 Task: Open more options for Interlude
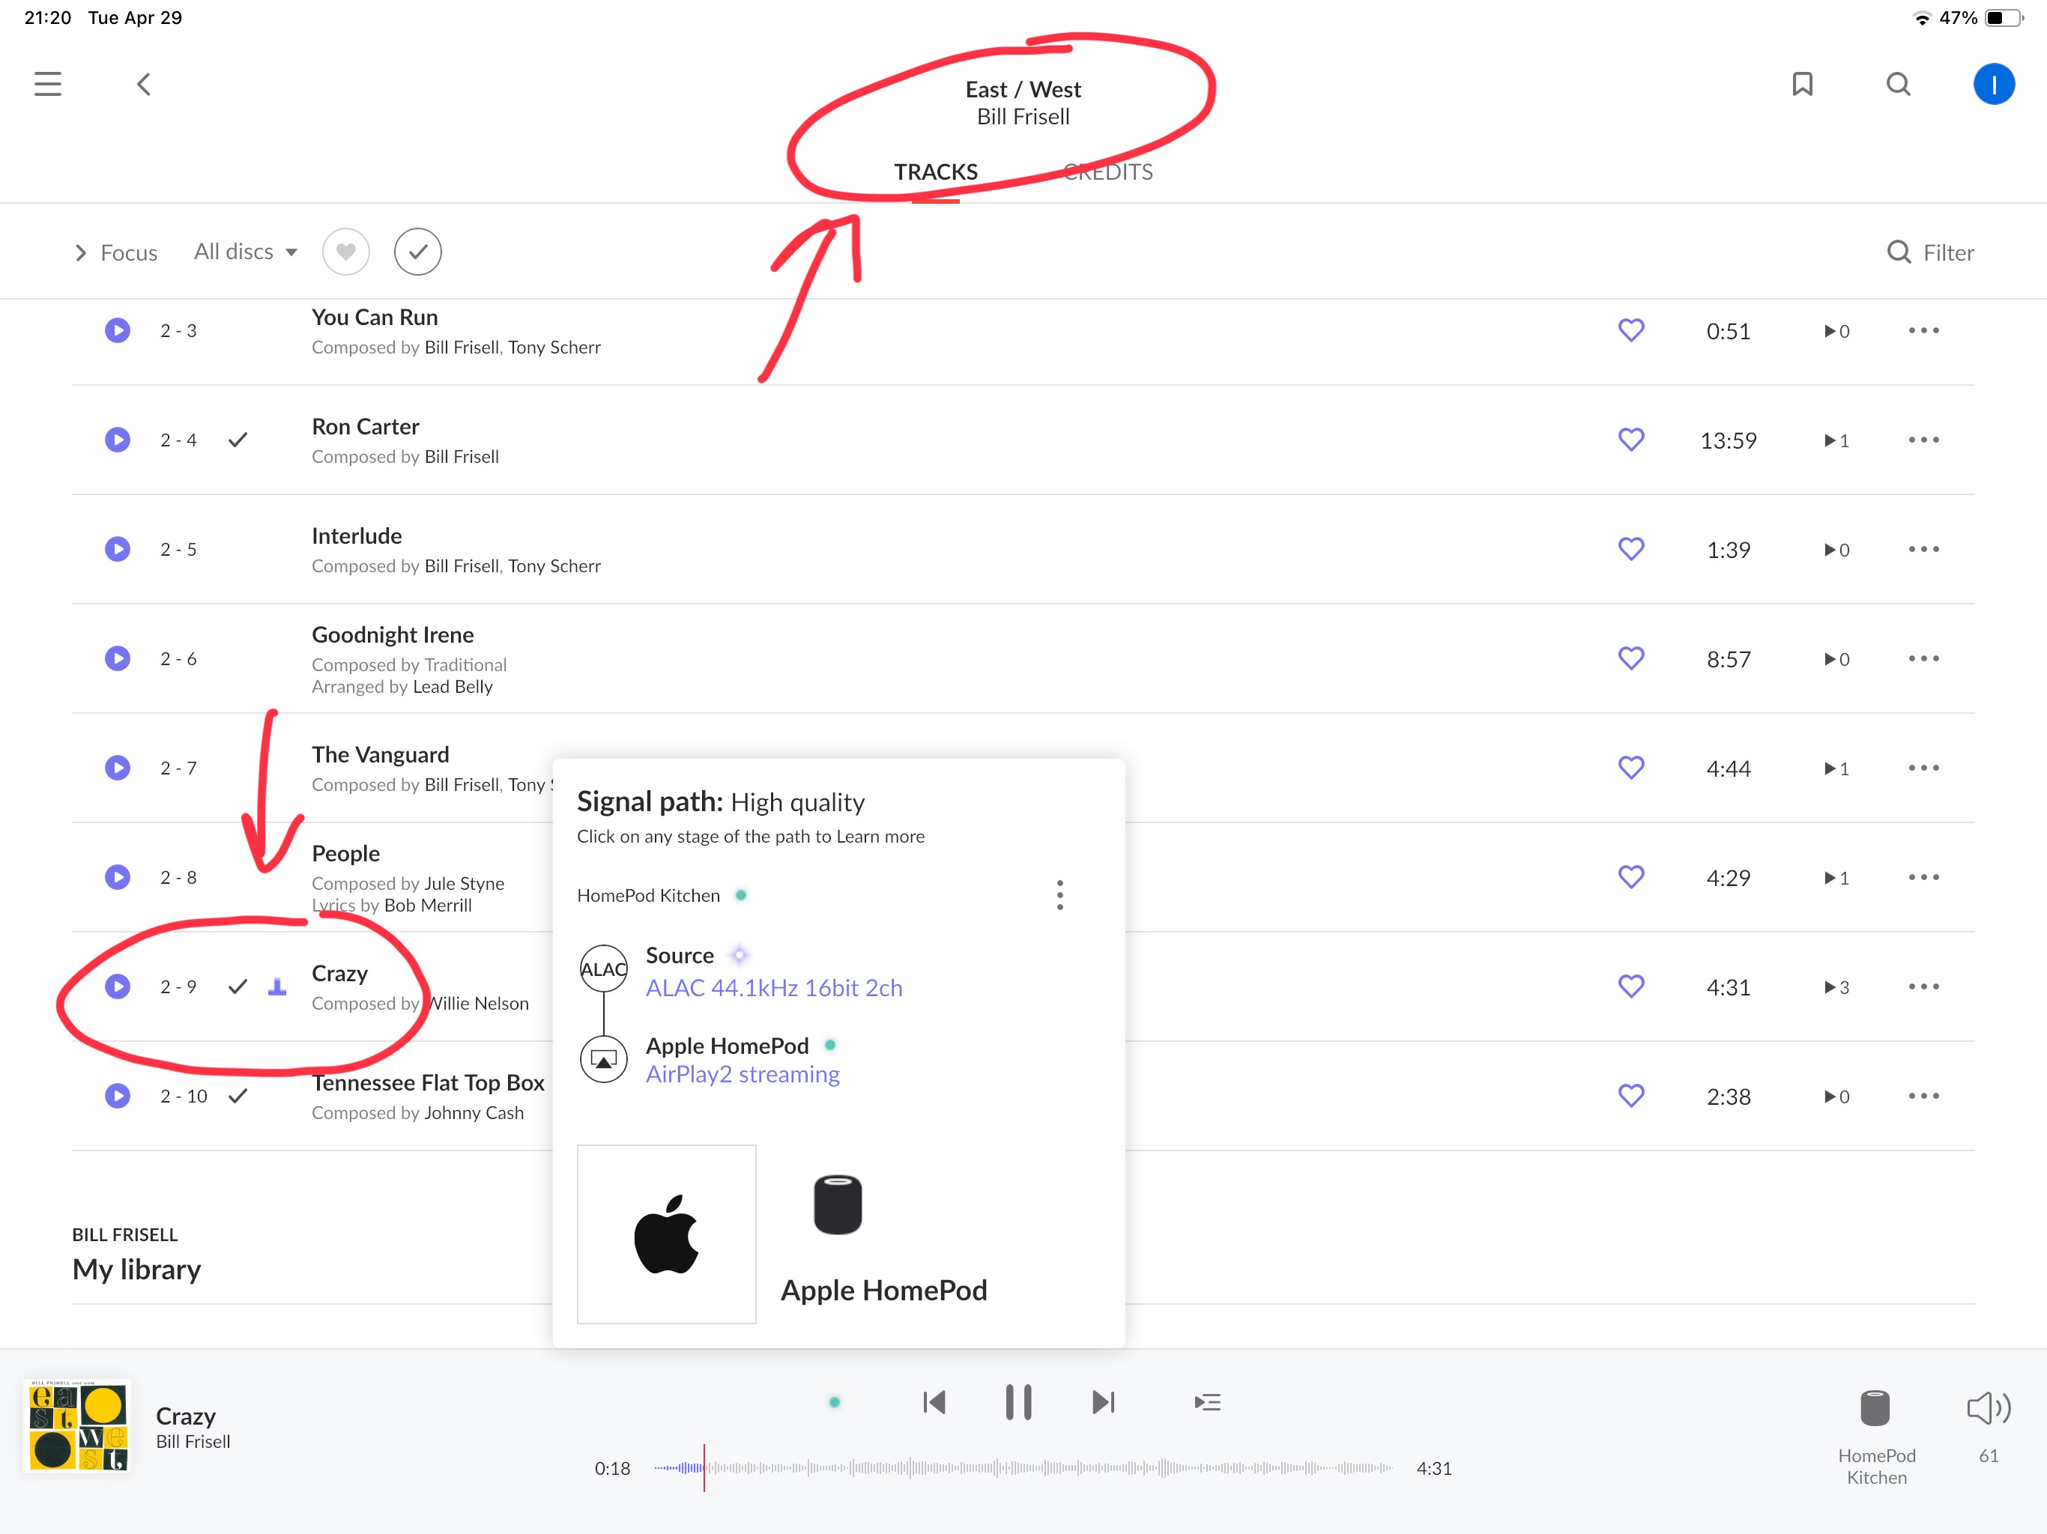coord(1923,548)
